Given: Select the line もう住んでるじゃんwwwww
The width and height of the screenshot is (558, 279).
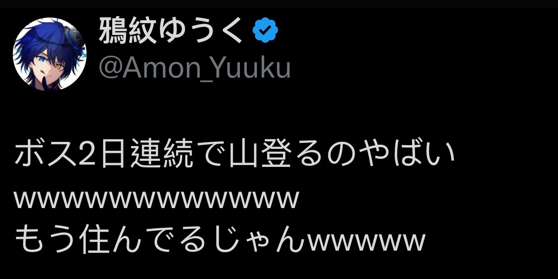Looking at the screenshot, I should pos(220,239).
